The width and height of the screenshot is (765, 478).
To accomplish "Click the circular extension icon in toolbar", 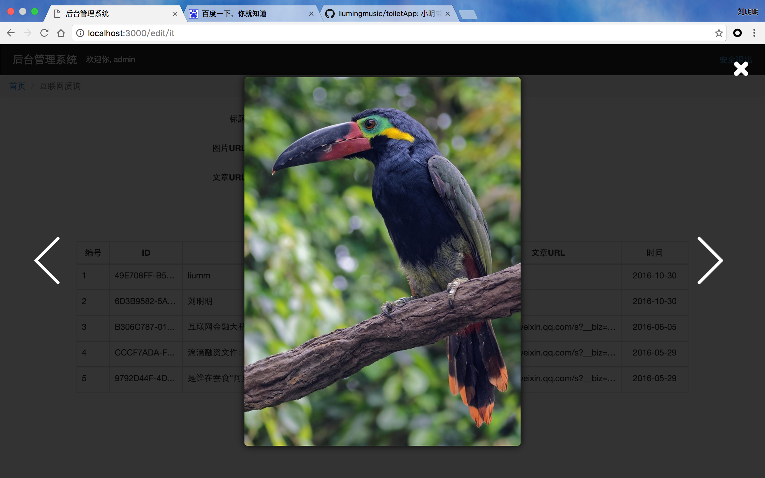I will coord(737,33).
